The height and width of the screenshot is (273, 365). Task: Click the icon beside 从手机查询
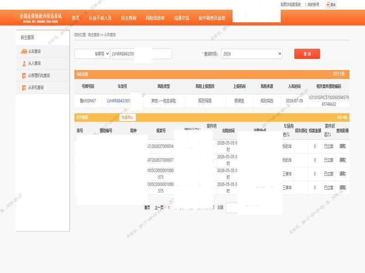(24, 88)
